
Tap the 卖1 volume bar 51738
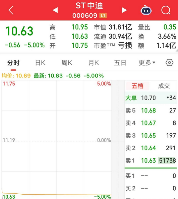[x=167, y=161]
